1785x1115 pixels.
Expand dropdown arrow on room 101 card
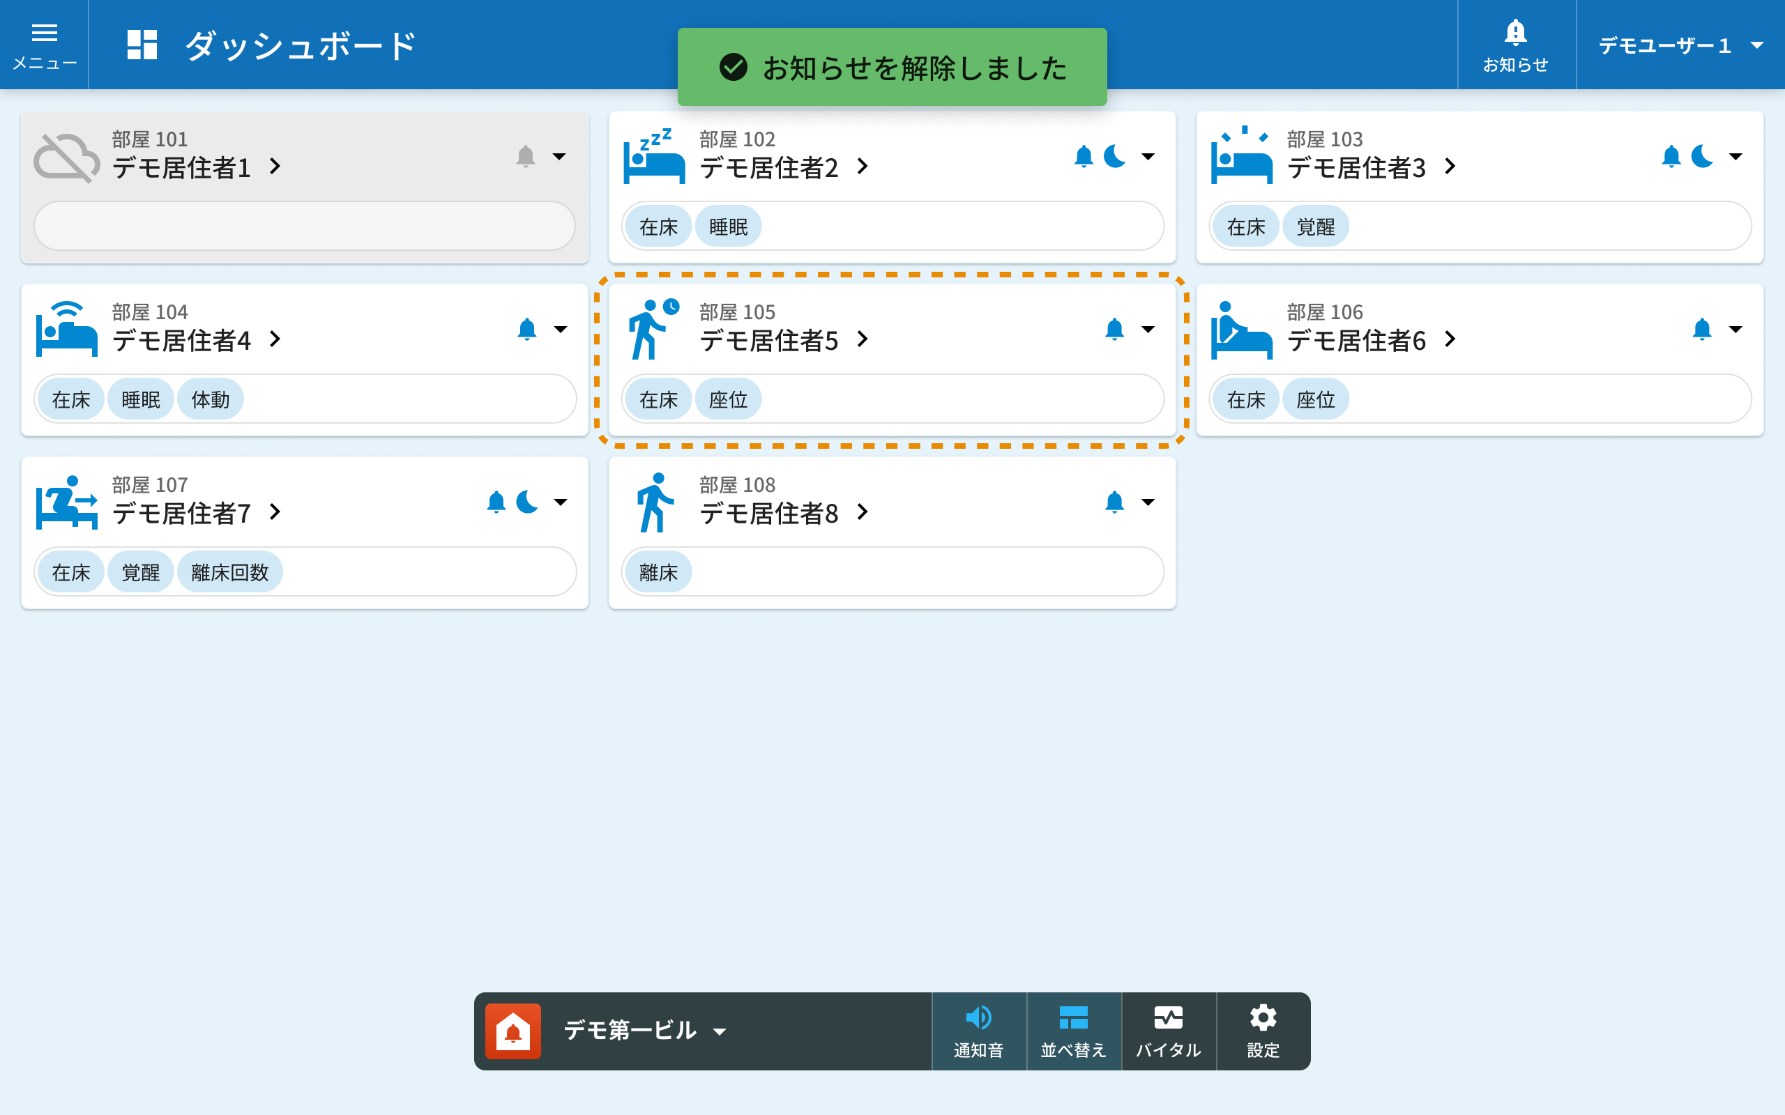(560, 156)
